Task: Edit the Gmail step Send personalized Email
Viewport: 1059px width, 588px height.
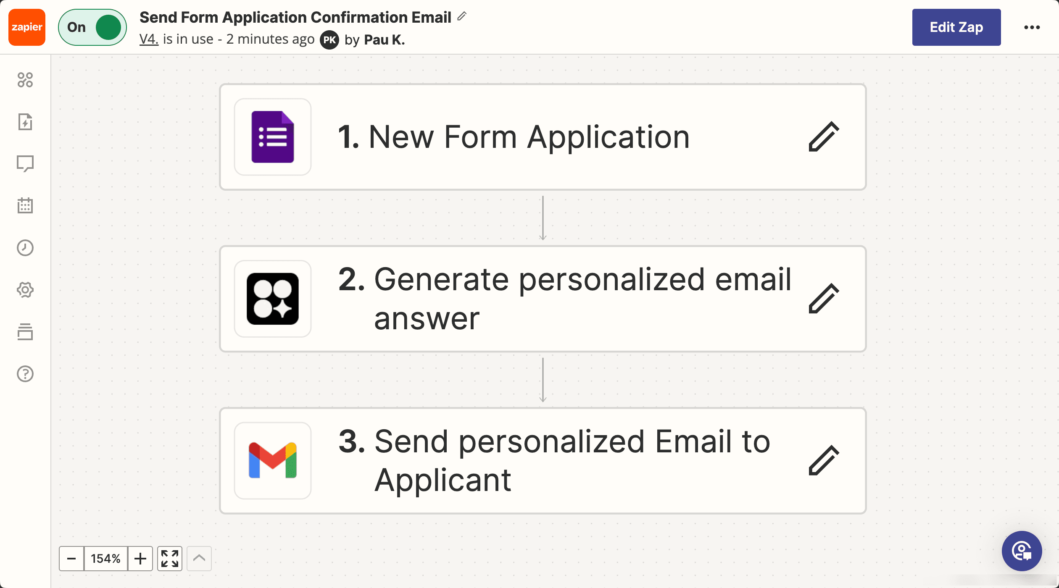Action: pos(824,460)
